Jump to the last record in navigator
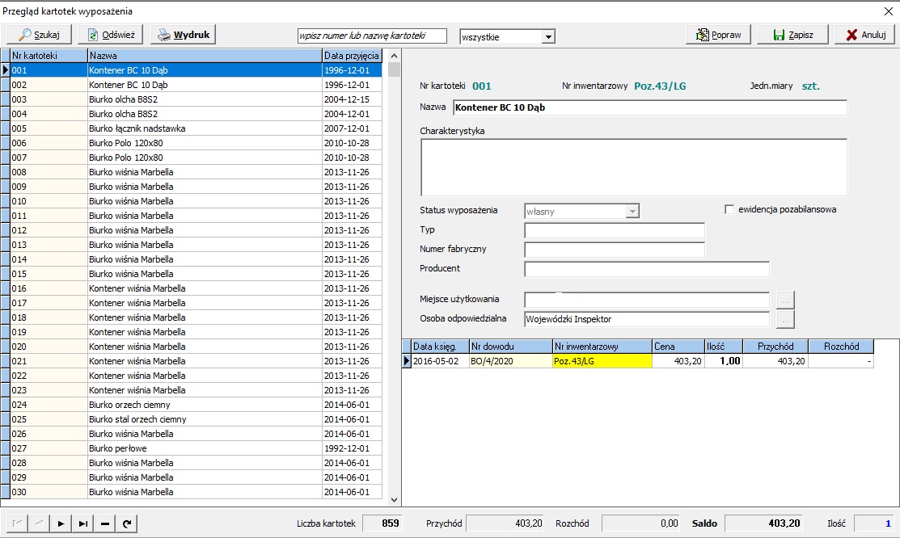The height and width of the screenshot is (538, 900). [x=82, y=523]
